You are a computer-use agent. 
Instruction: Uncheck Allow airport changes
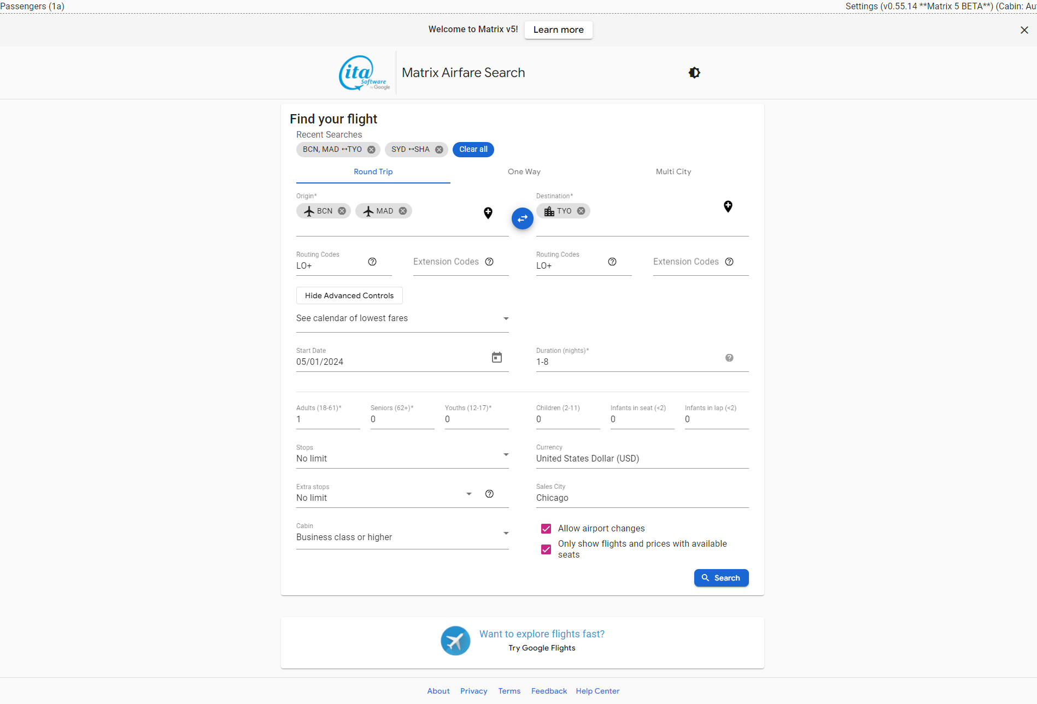[x=546, y=529]
